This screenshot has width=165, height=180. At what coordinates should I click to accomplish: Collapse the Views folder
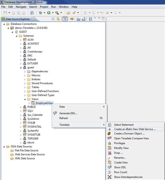click(x=25, y=99)
